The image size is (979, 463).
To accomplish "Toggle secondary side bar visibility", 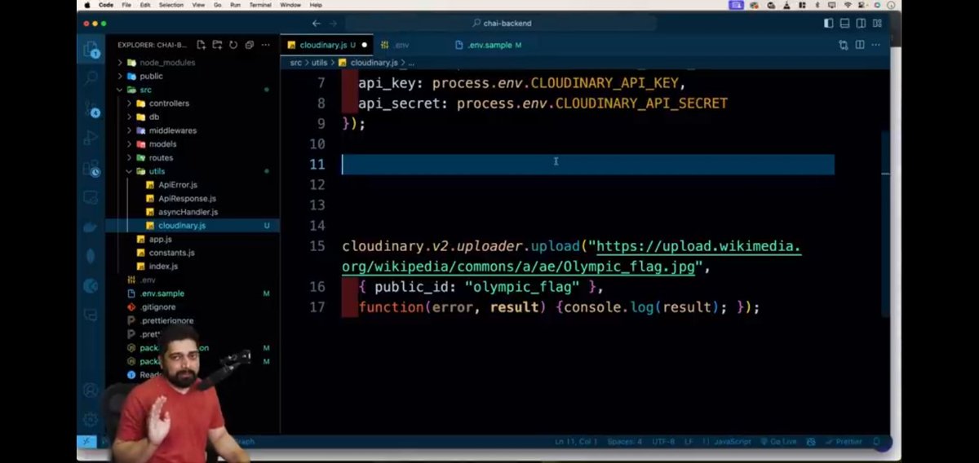I will coord(862,24).
